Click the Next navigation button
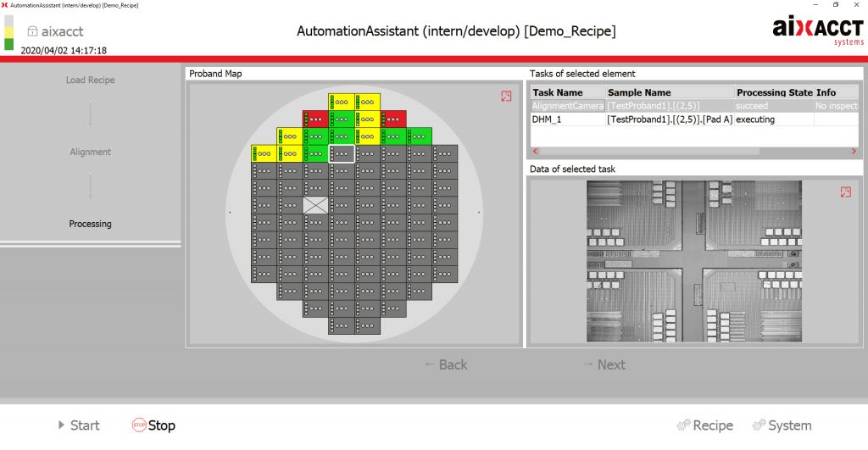Viewport: 868px width, 450px height. click(604, 364)
